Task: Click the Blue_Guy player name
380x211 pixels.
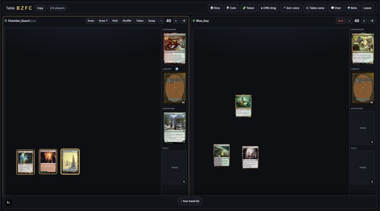Action: [202, 21]
